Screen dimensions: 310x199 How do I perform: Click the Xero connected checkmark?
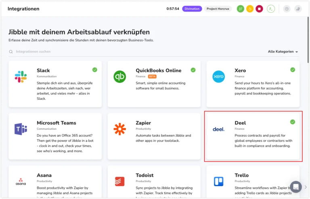point(293,70)
